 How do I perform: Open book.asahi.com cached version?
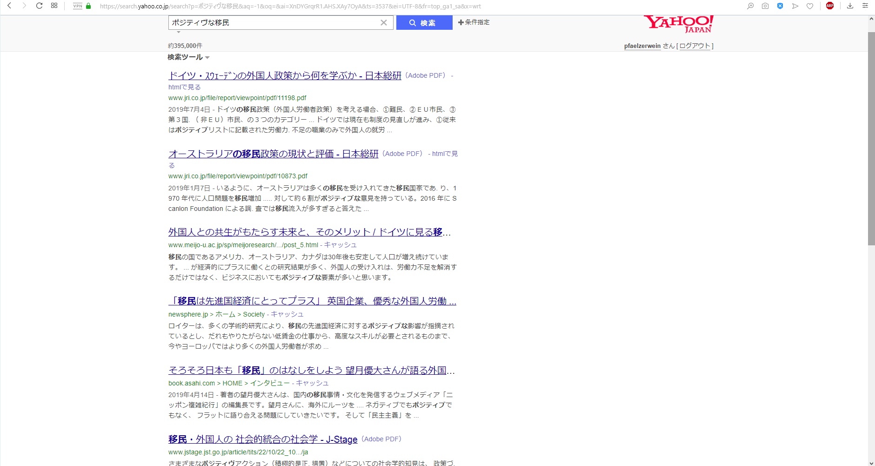(313, 383)
